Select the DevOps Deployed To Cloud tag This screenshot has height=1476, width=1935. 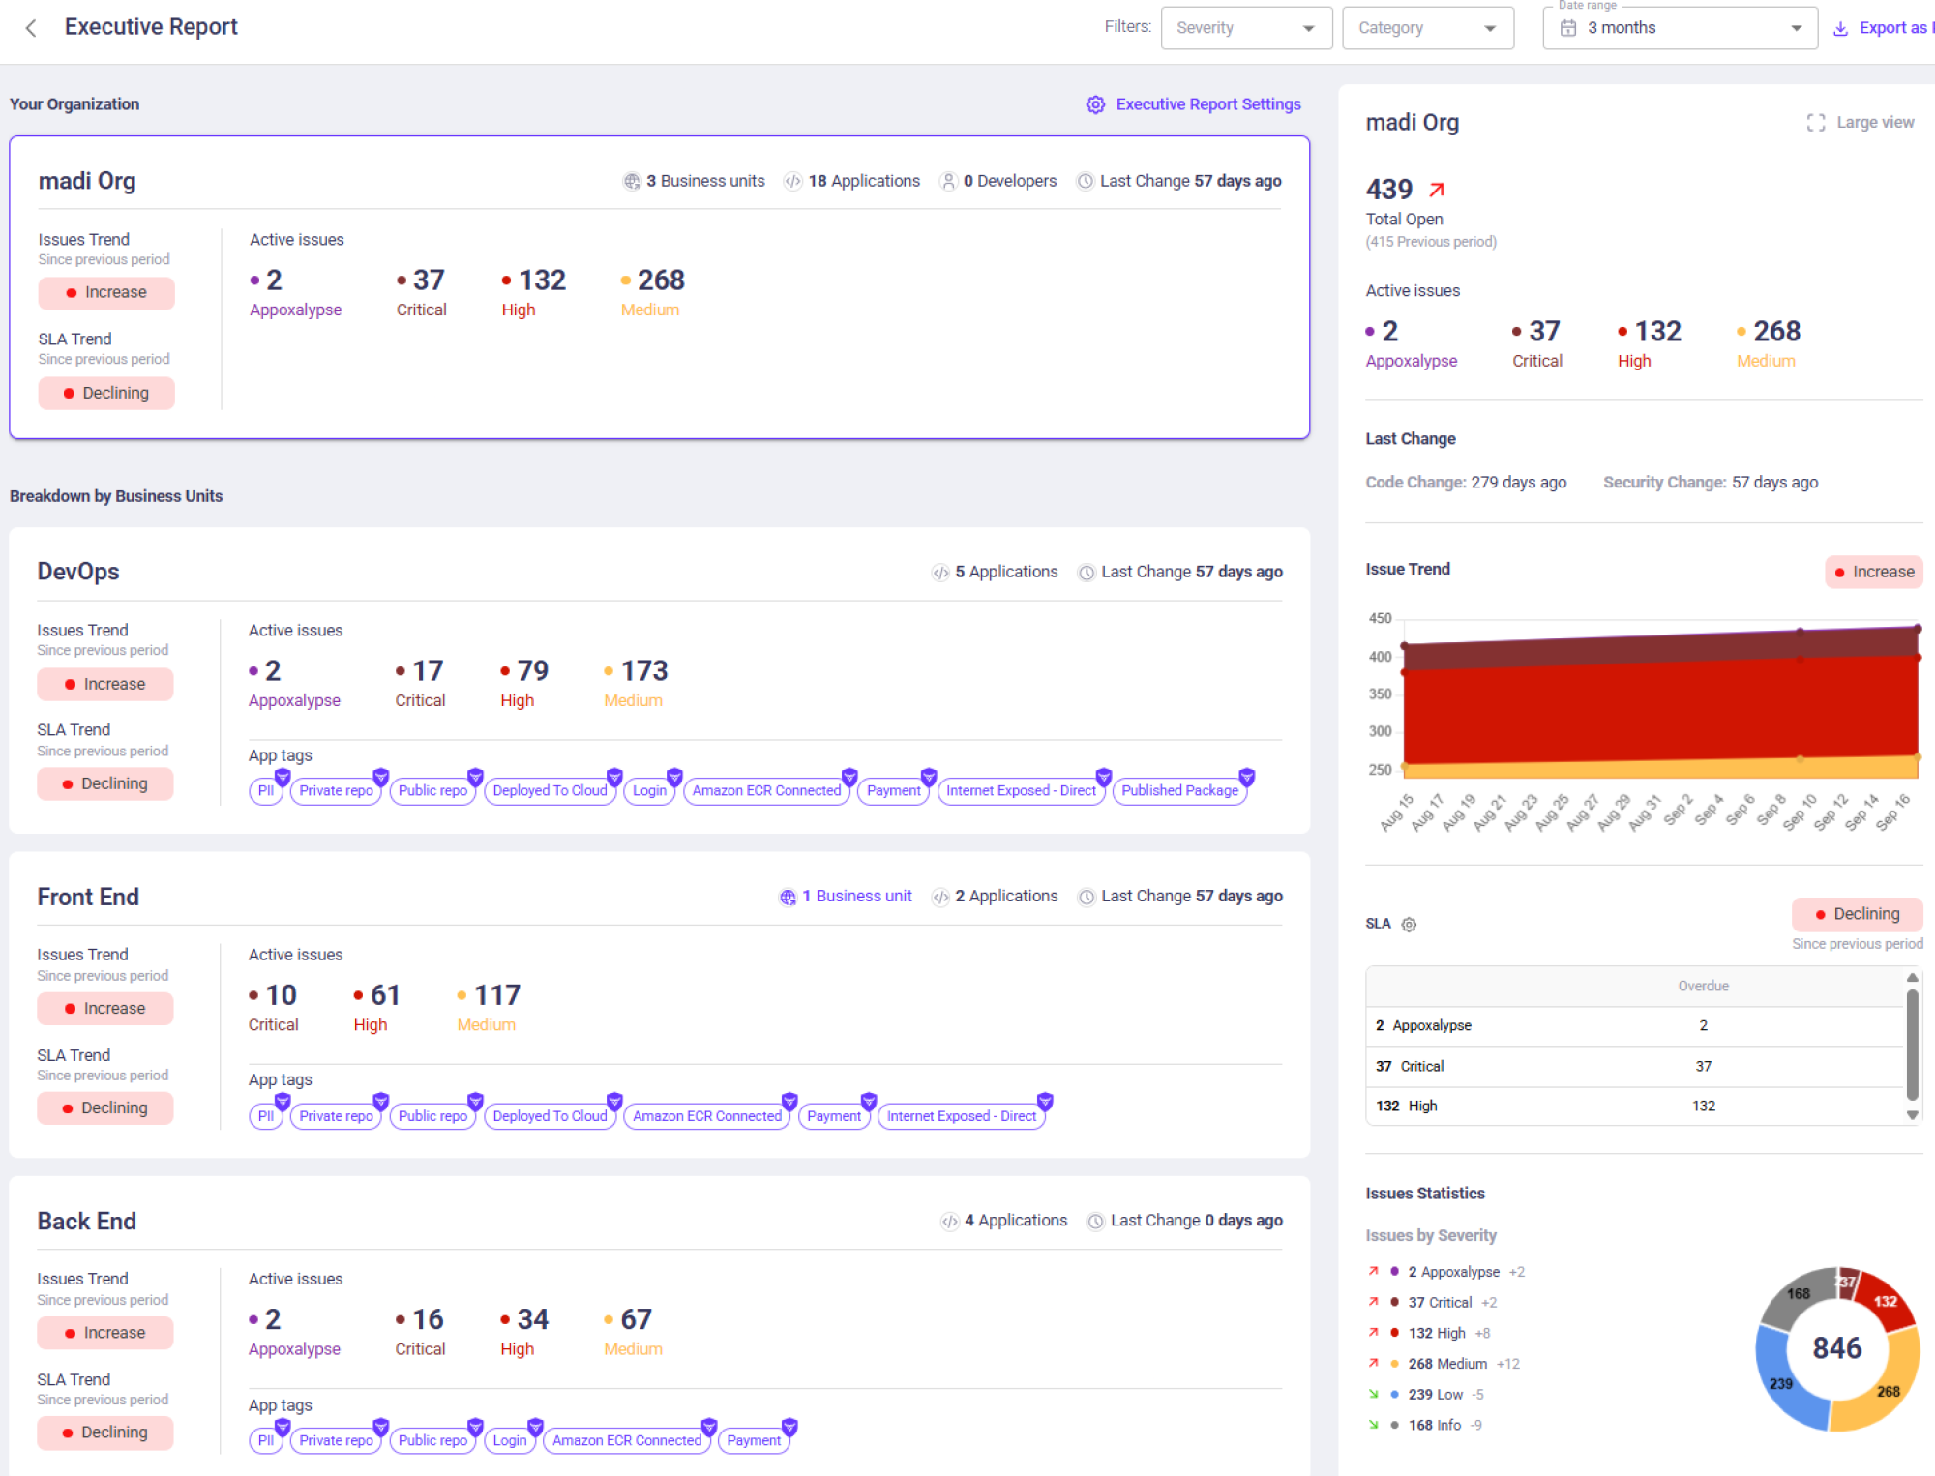tap(550, 791)
